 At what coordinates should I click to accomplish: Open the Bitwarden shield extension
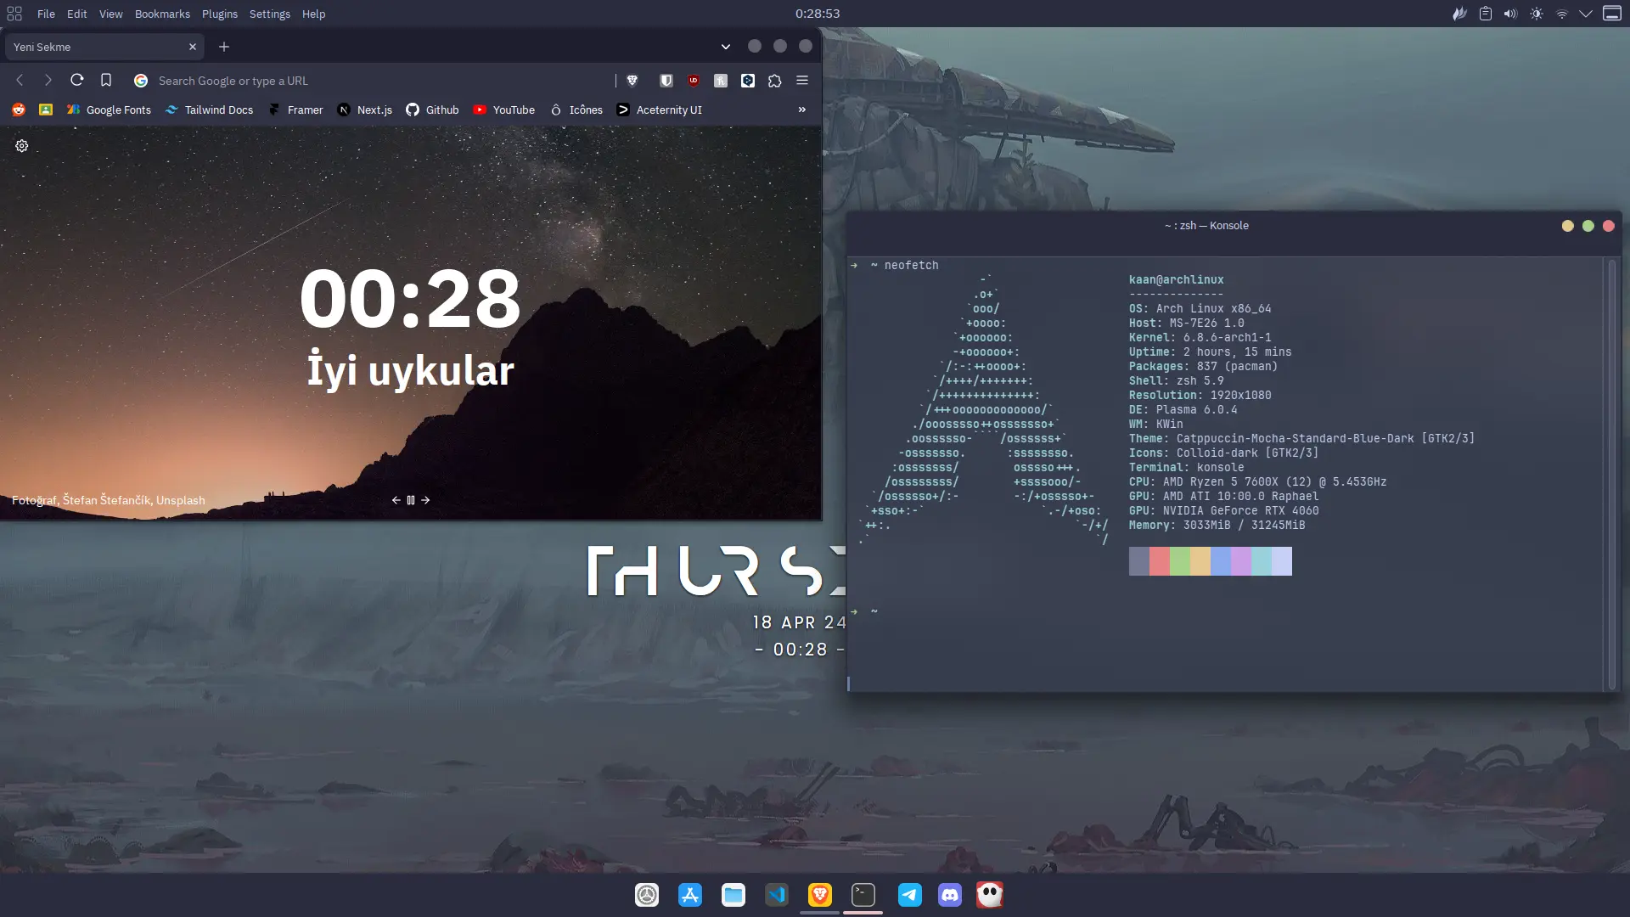click(666, 80)
